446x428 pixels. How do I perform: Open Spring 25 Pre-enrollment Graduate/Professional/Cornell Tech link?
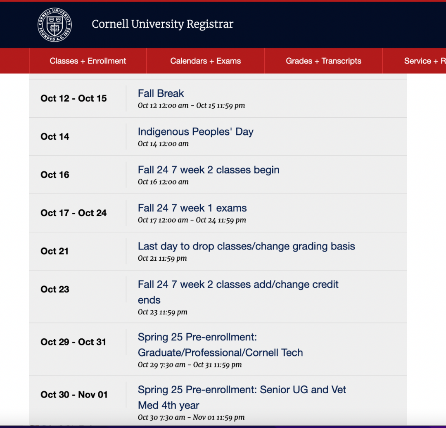220,345
